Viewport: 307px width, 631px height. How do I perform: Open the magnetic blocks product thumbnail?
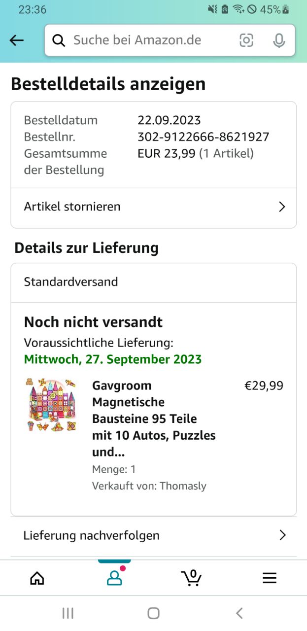tap(52, 405)
